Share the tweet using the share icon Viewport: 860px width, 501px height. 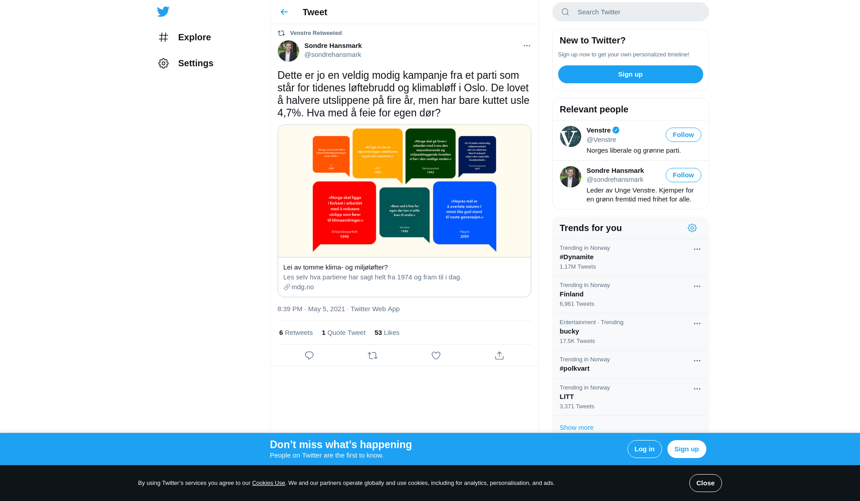point(499,355)
